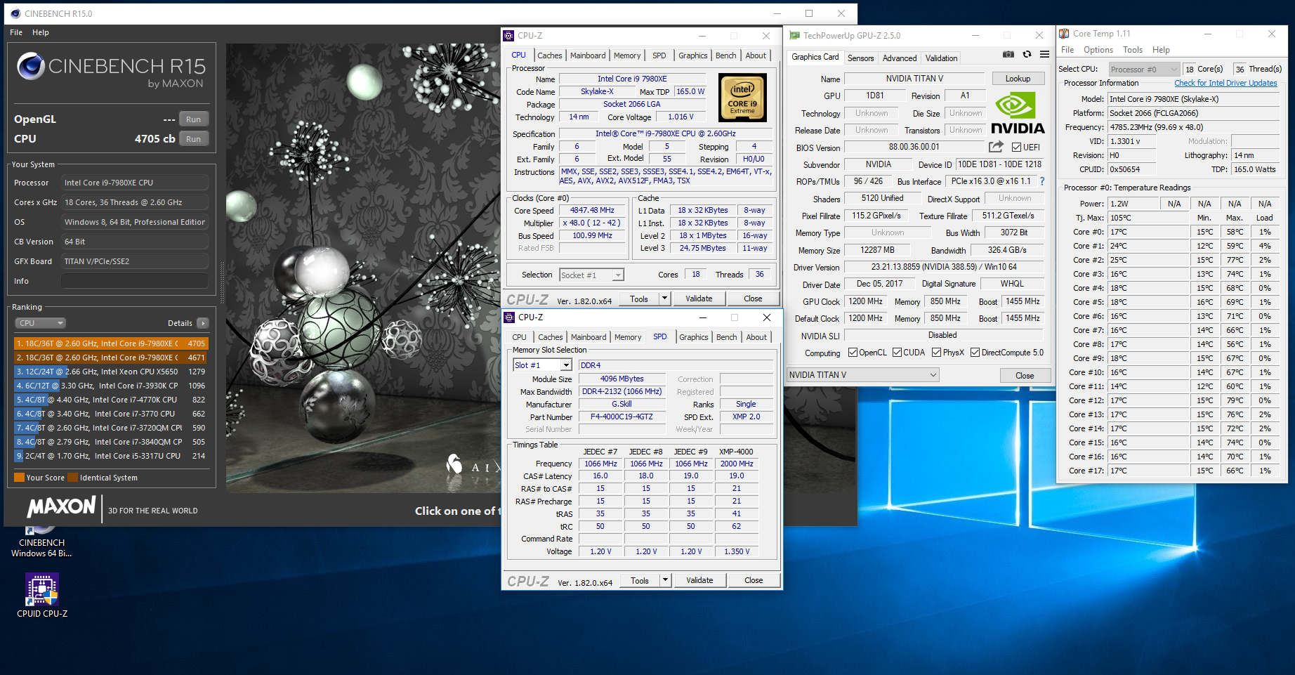Expand Tools dropdown arrow in lower CPU-Z
Viewport: 1295px width, 675px height.
[665, 580]
